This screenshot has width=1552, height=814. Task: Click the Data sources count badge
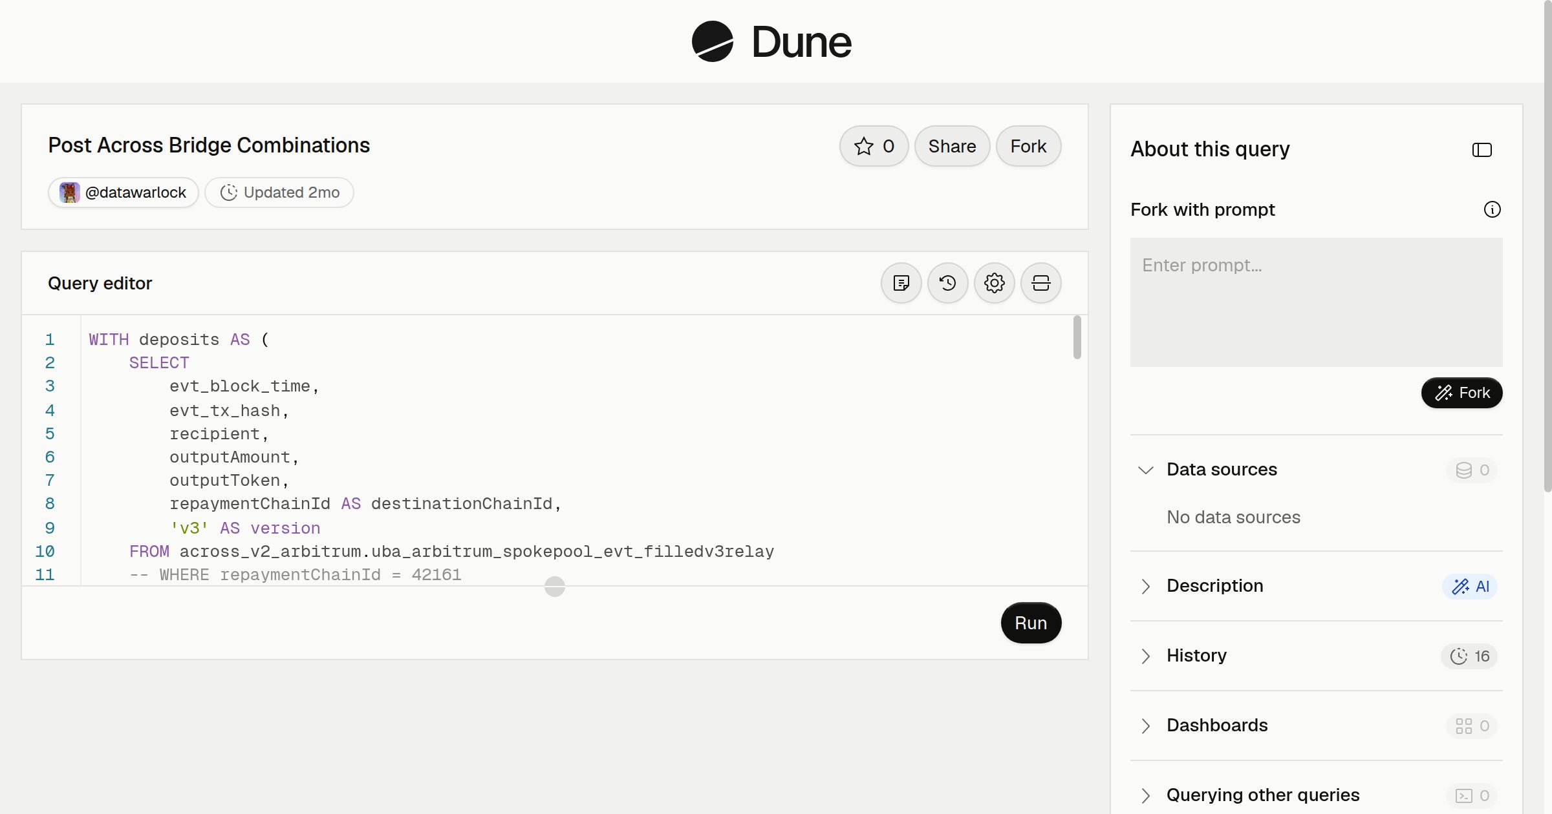pyautogui.click(x=1472, y=470)
